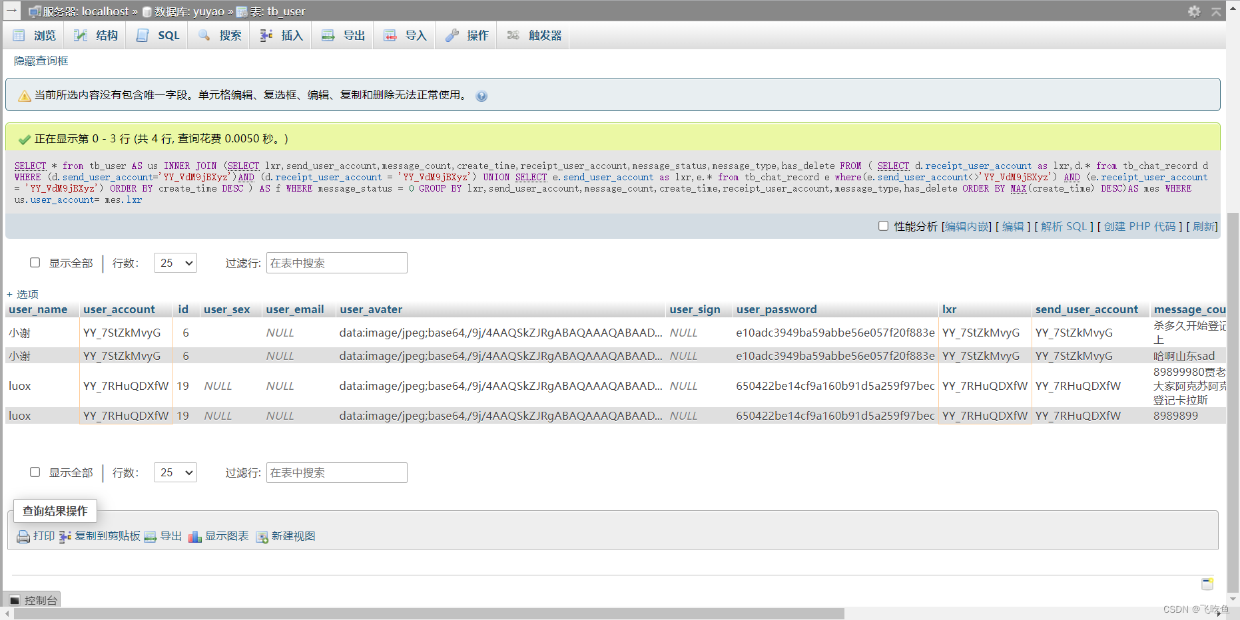Sort by user_sex column header
This screenshot has height=620, width=1240.
pos(227,309)
